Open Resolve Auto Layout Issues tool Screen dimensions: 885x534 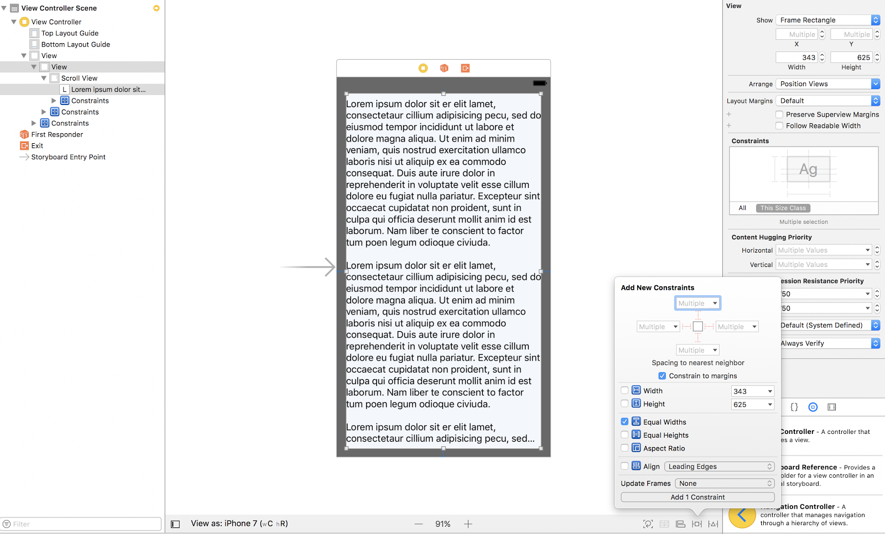click(714, 524)
